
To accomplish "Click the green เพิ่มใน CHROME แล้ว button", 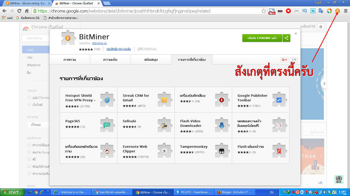I will click(x=262, y=38).
